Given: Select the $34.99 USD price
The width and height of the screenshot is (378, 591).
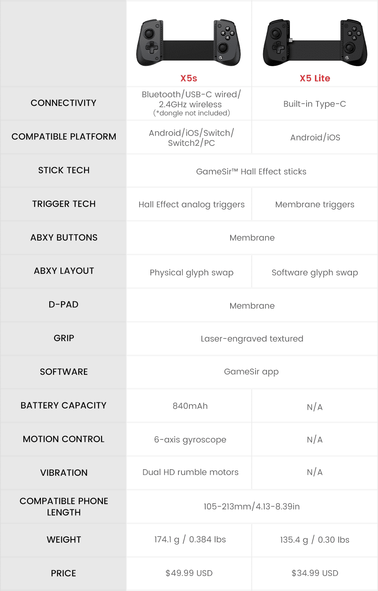Looking at the screenshot, I should pyautogui.click(x=315, y=573).
